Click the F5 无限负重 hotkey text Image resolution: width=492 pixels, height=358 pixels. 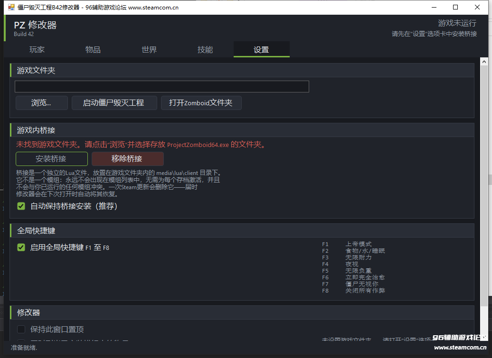click(347, 271)
